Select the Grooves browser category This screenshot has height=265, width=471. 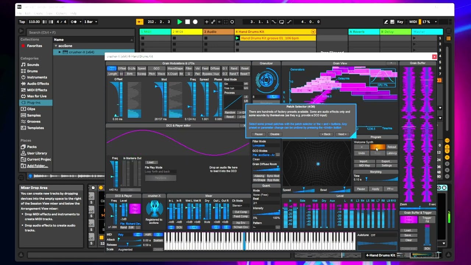tap(34, 121)
